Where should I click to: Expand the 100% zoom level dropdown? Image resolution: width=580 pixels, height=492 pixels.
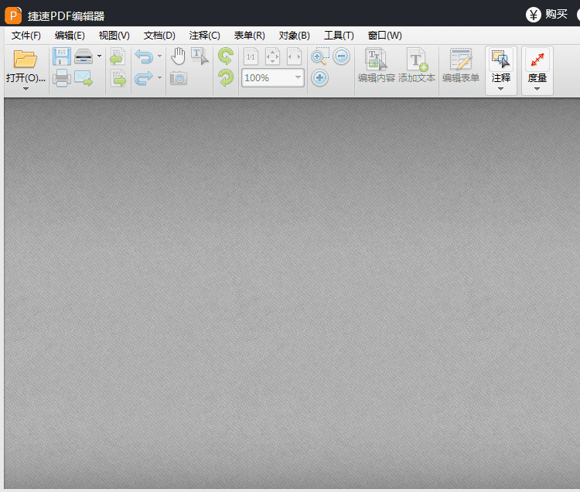pyautogui.click(x=298, y=78)
